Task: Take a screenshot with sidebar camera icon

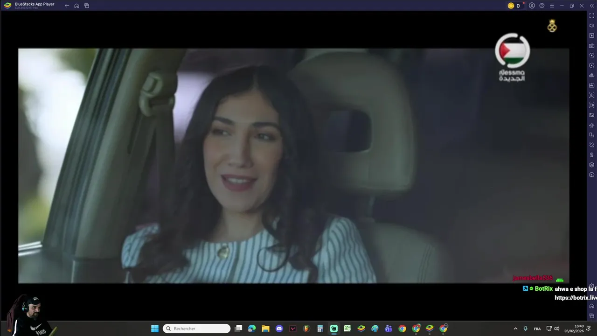Action: tap(591, 95)
